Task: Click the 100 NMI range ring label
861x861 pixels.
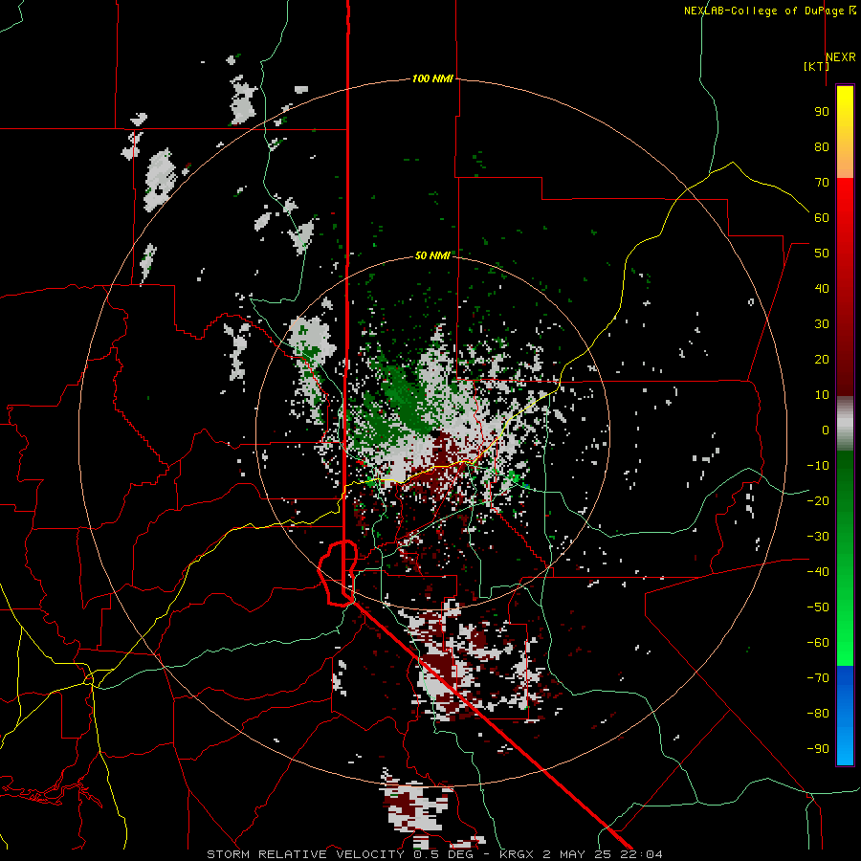Action: tap(432, 79)
